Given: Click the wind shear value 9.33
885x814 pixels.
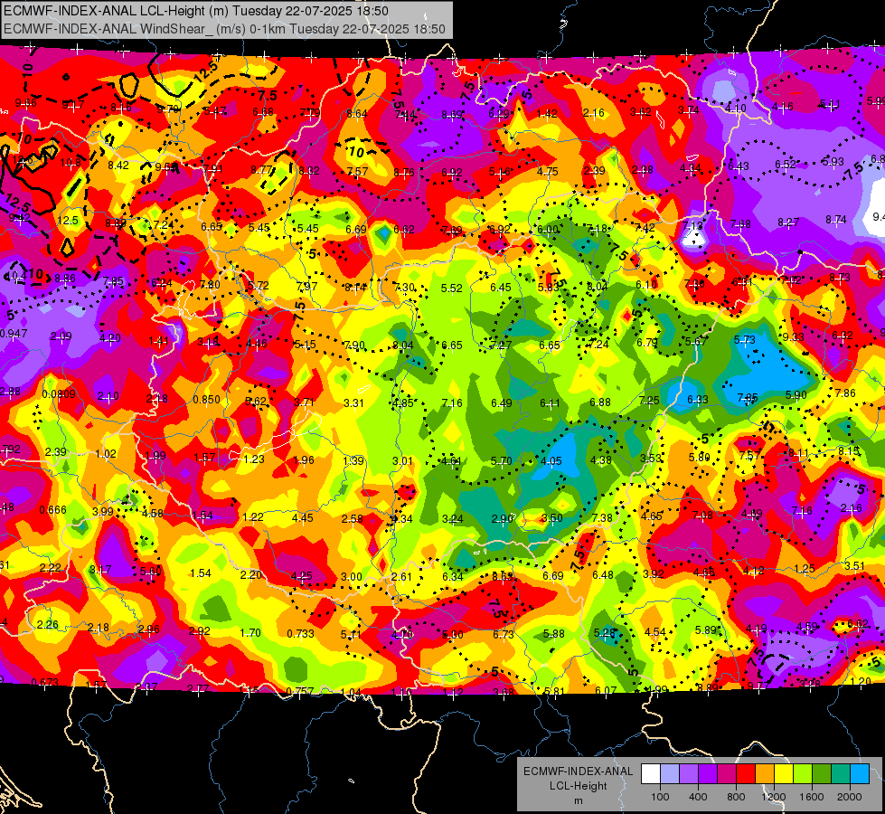Looking at the screenshot, I should (793, 336).
